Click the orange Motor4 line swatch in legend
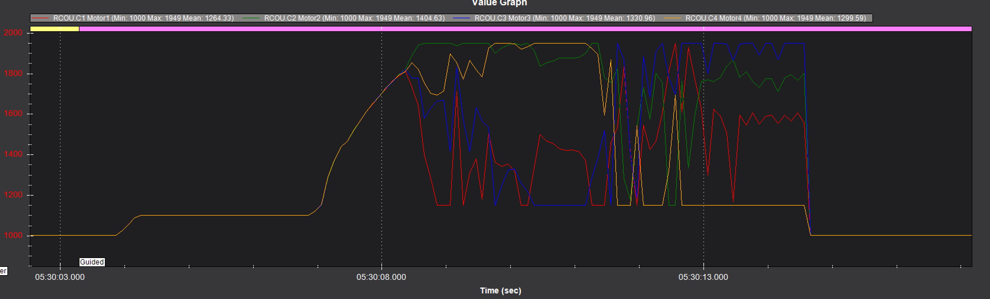Image resolution: width=990 pixels, height=299 pixels. [x=673, y=18]
